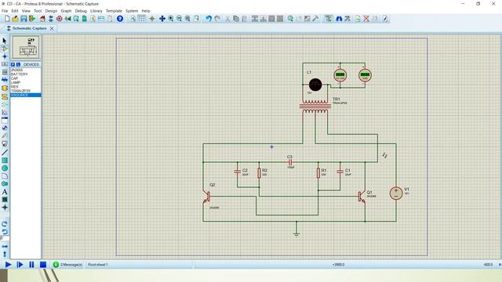Select the Terminals Mode tool

pos(5,96)
